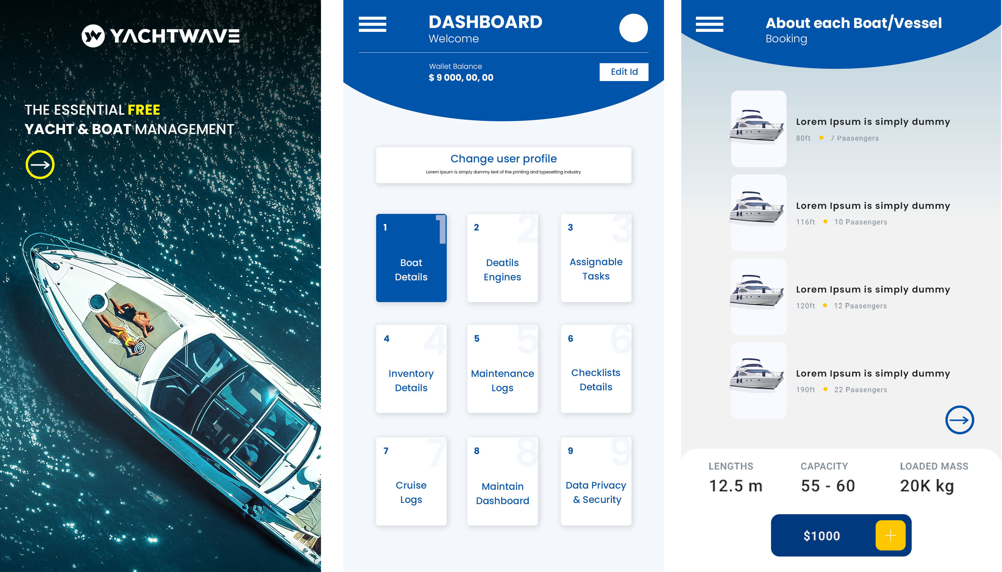Image resolution: width=1002 pixels, height=572 pixels.
Task: Click the CAPACITY label
Action: [824, 466]
